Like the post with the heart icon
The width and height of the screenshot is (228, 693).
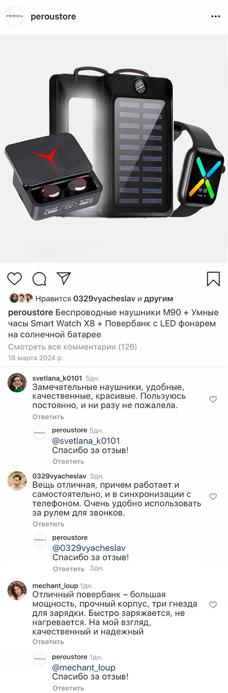coord(15,279)
